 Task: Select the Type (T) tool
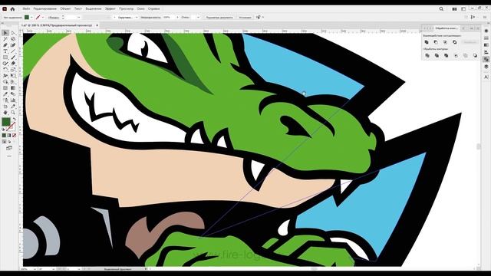coord(5,51)
